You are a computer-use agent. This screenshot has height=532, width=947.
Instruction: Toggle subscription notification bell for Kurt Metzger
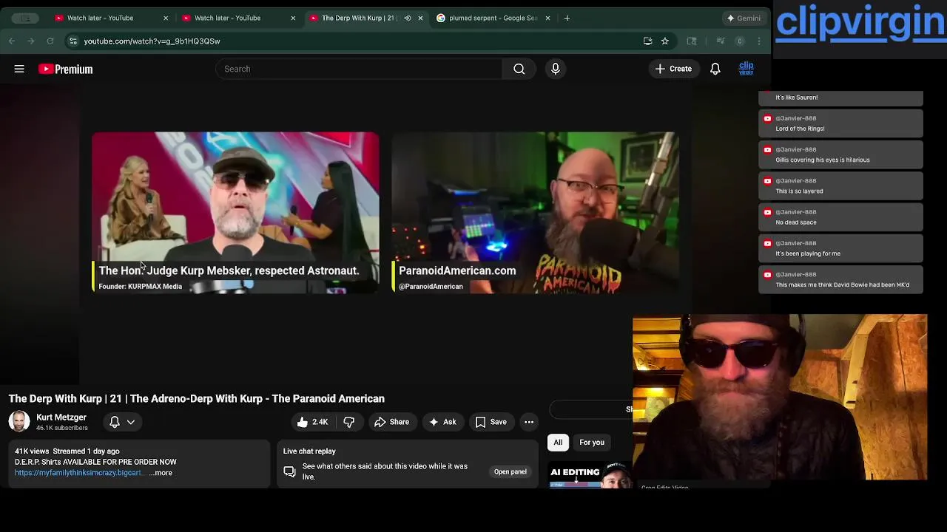coord(115,422)
